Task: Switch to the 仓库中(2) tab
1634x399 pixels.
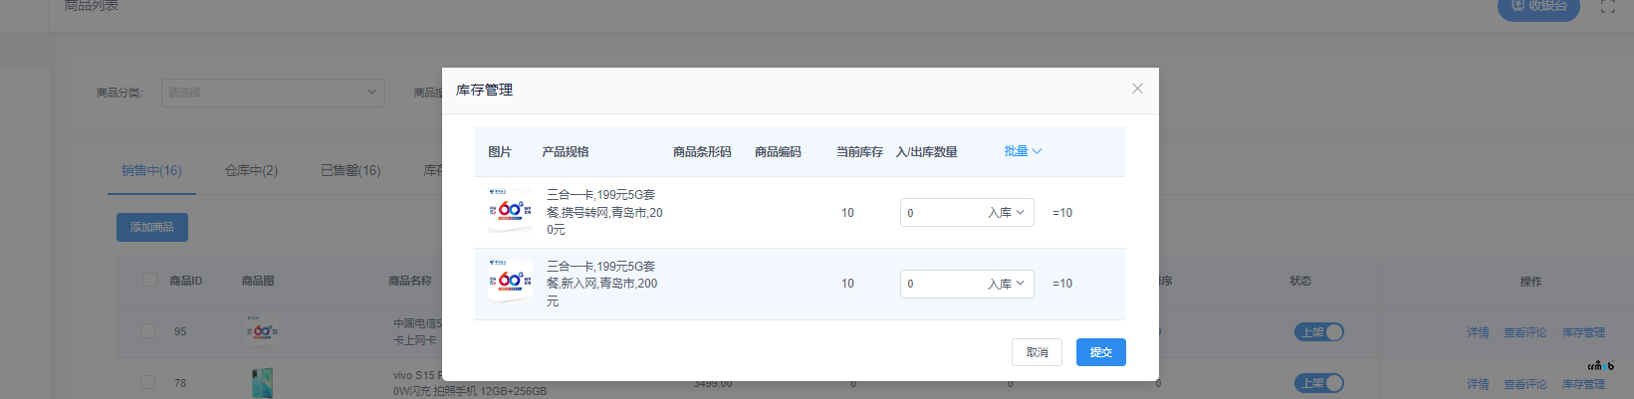Action: pyautogui.click(x=251, y=170)
